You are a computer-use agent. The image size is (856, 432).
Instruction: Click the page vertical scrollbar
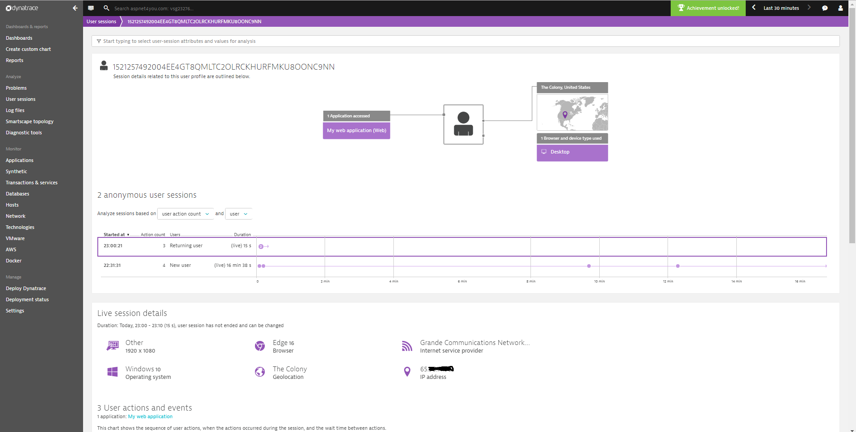coord(852,125)
